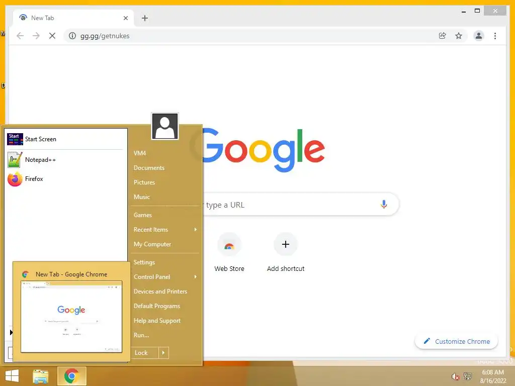Open a new tab with plus button
The height and width of the screenshot is (386, 515).
pyautogui.click(x=145, y=18)
